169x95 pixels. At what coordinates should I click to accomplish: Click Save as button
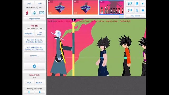40,83
